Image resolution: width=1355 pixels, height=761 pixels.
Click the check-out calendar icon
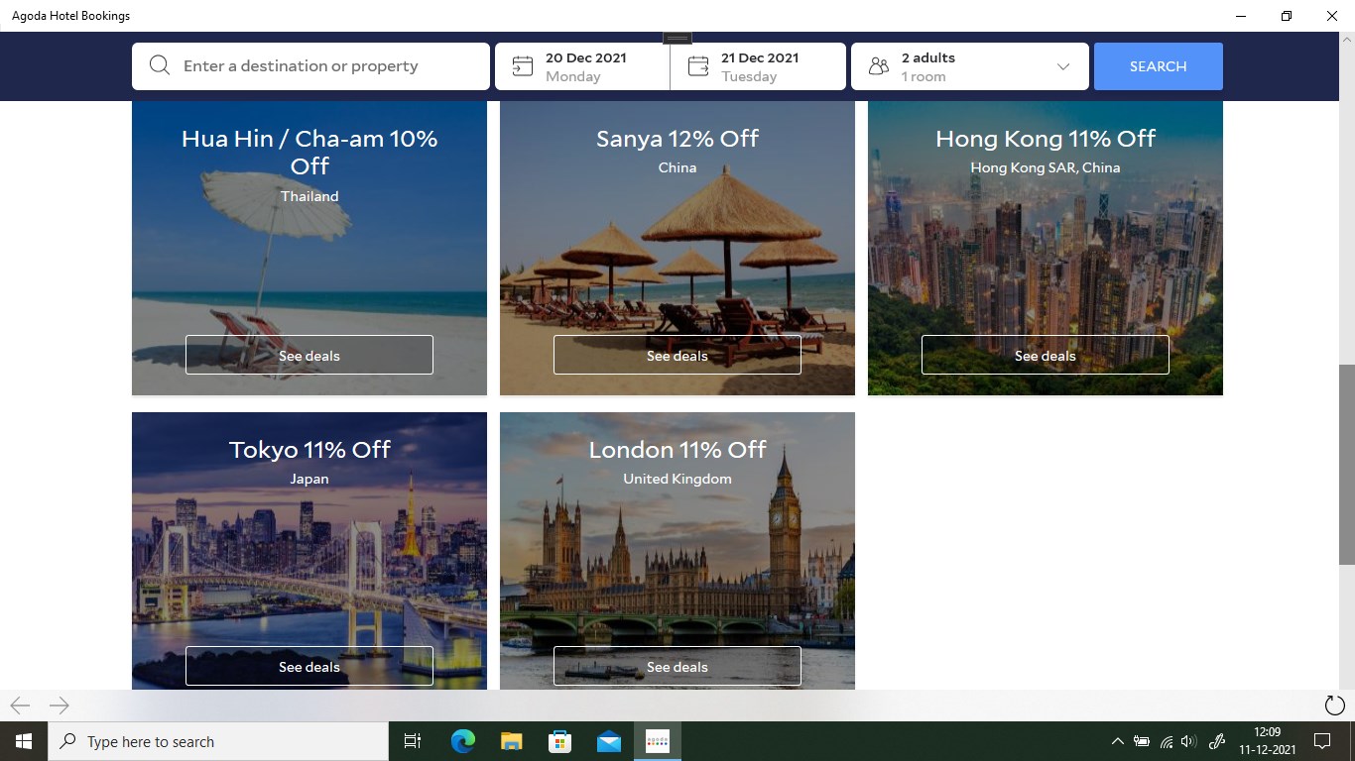point(698,66)
